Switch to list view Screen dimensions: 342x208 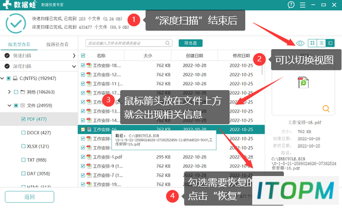pyautogui.click(x=321, y=43)
